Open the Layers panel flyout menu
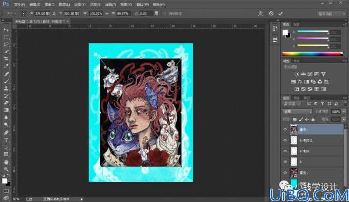 pyautogui.click(x=345, y=98)
